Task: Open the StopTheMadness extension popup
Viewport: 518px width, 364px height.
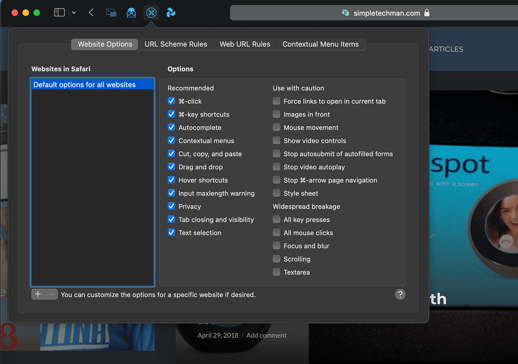Action: pyautogui.click(x=151, y=13)
